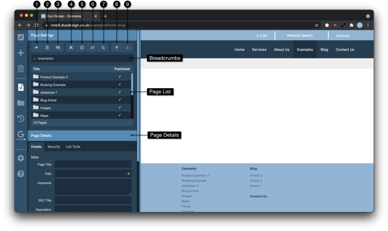Click the Keywords text area
388x231 pixels.
click(93, 187)
